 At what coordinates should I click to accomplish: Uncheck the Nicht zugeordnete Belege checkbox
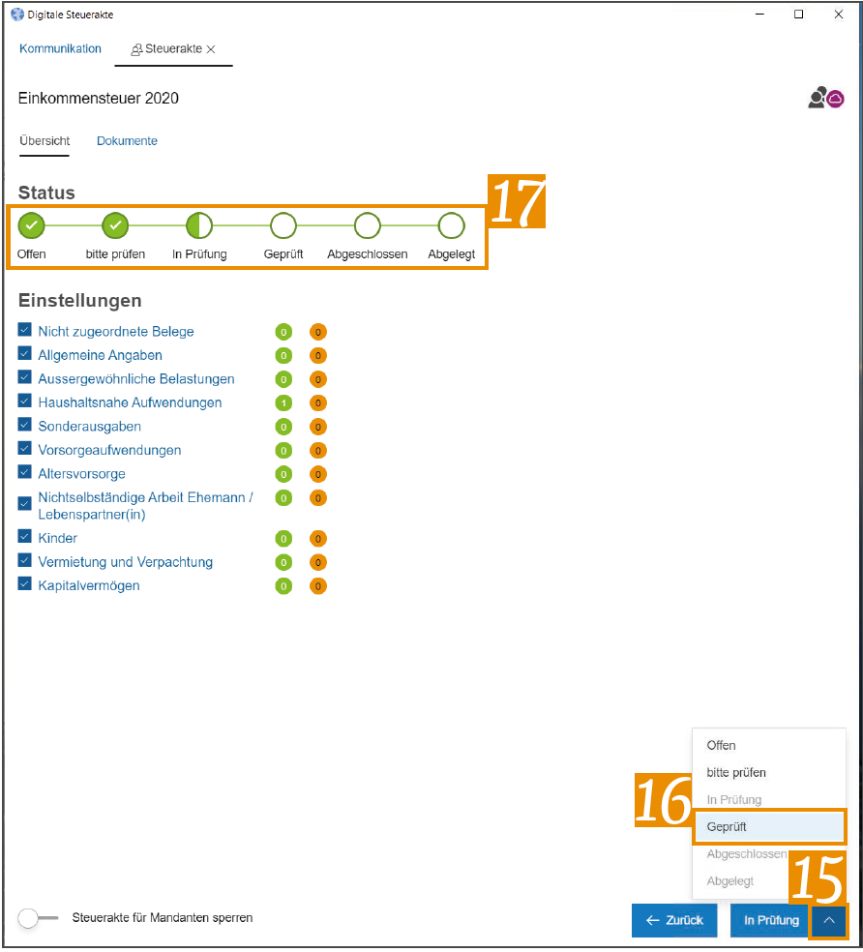point(25,330)
